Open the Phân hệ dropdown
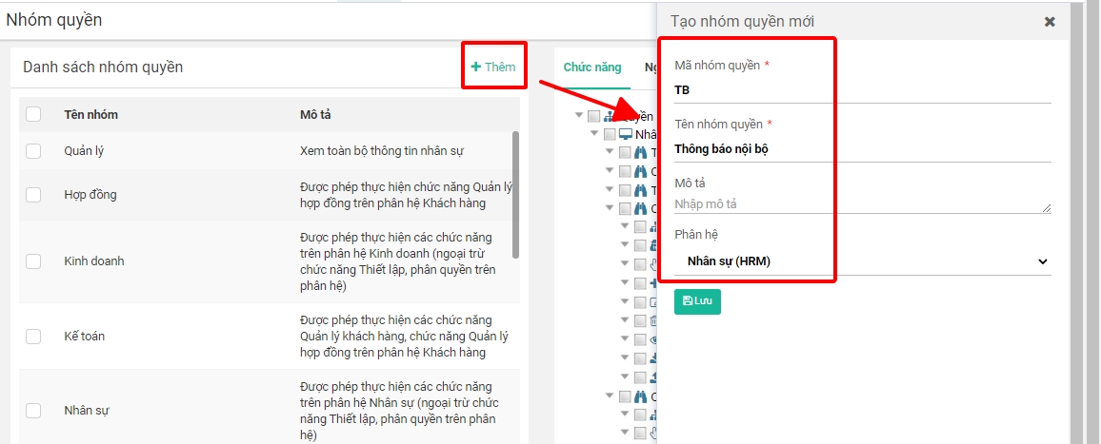This screenshot has height=444, width=1101. 862,261
